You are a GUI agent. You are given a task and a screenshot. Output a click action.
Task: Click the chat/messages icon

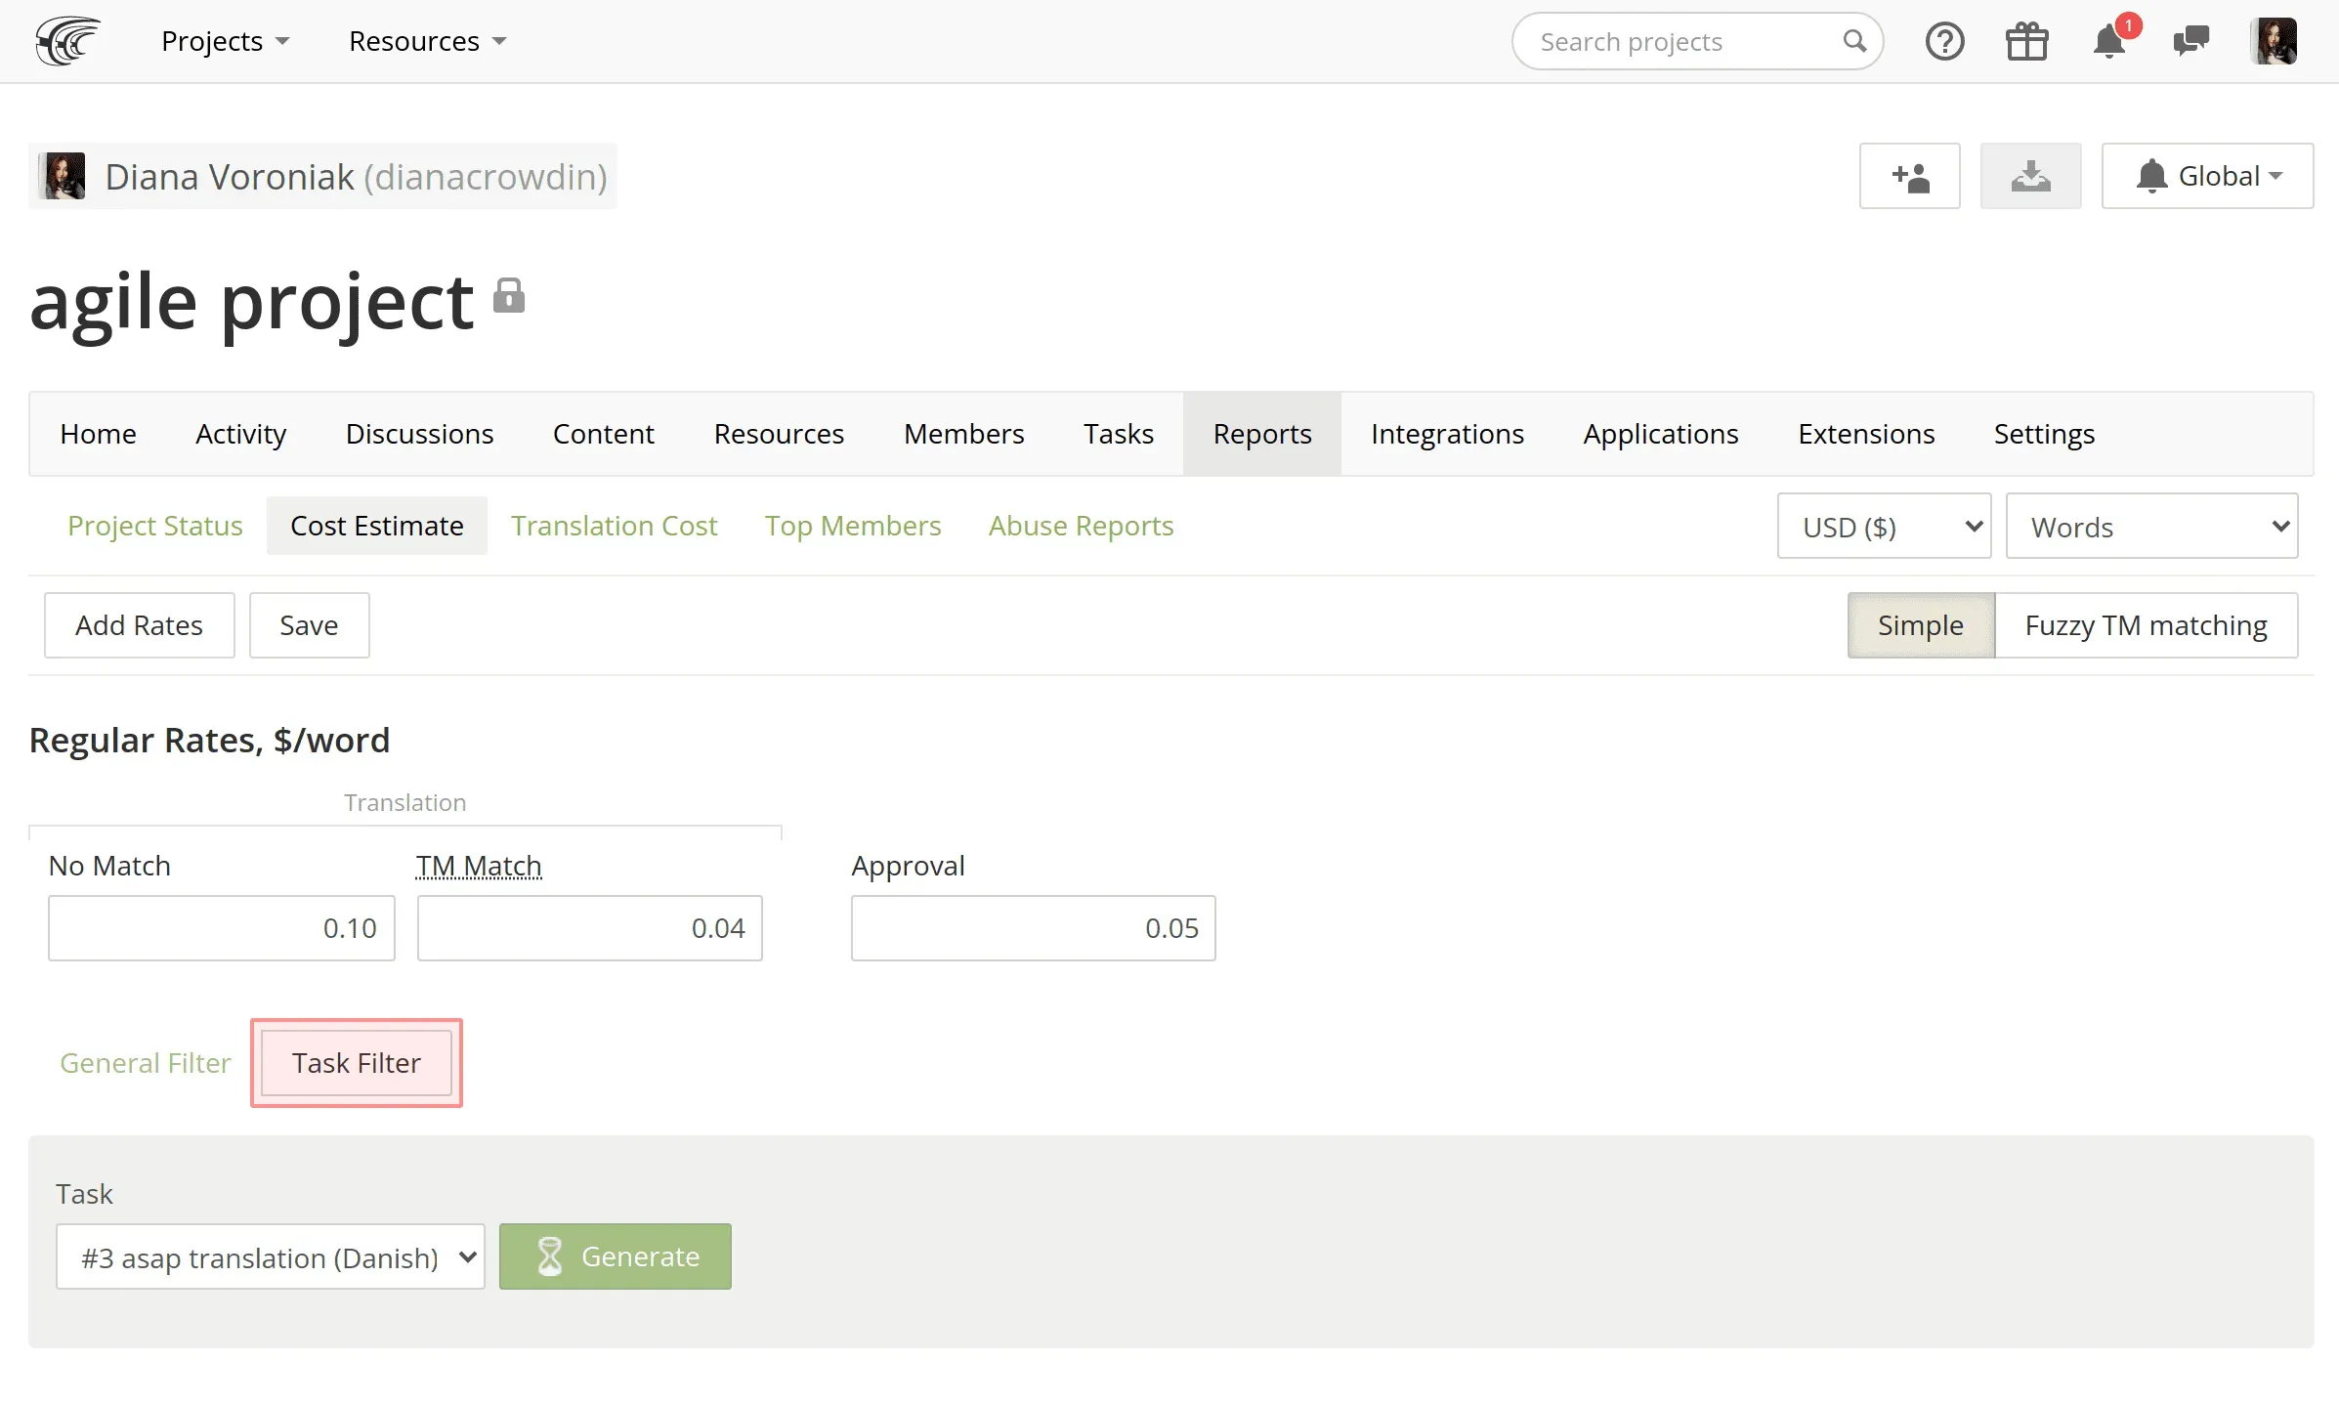pyautogui.click(x=2190, y=40)
